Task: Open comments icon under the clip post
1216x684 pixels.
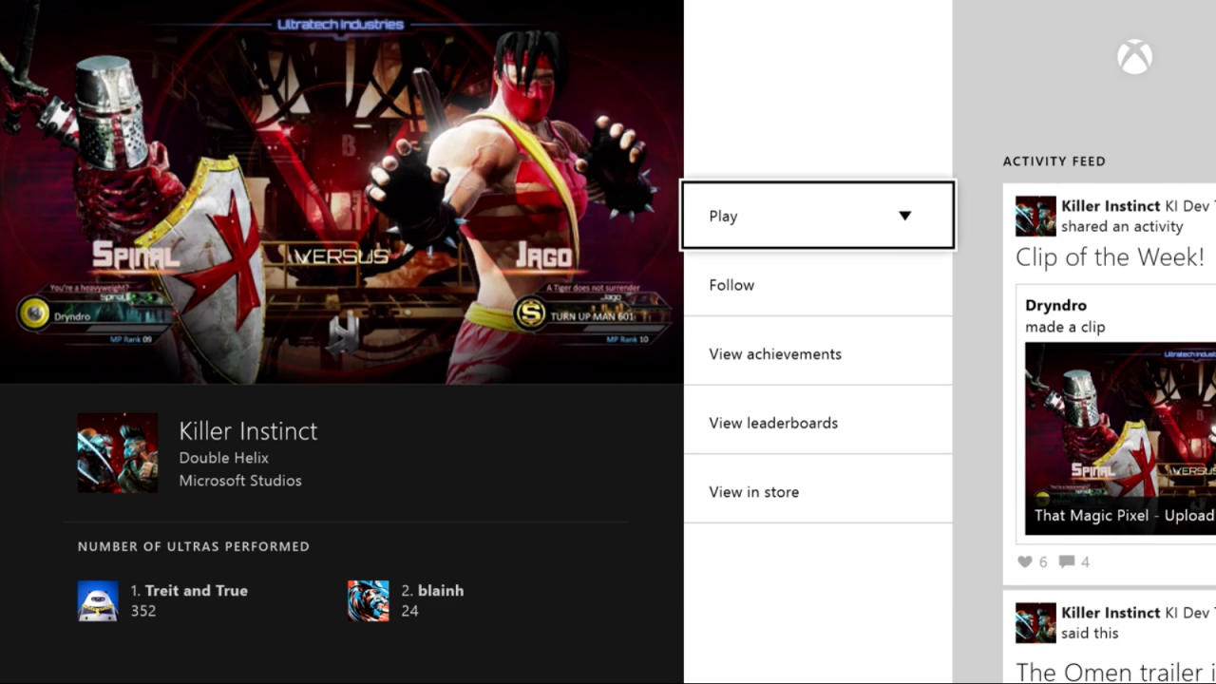Action: coord(1067,561)
